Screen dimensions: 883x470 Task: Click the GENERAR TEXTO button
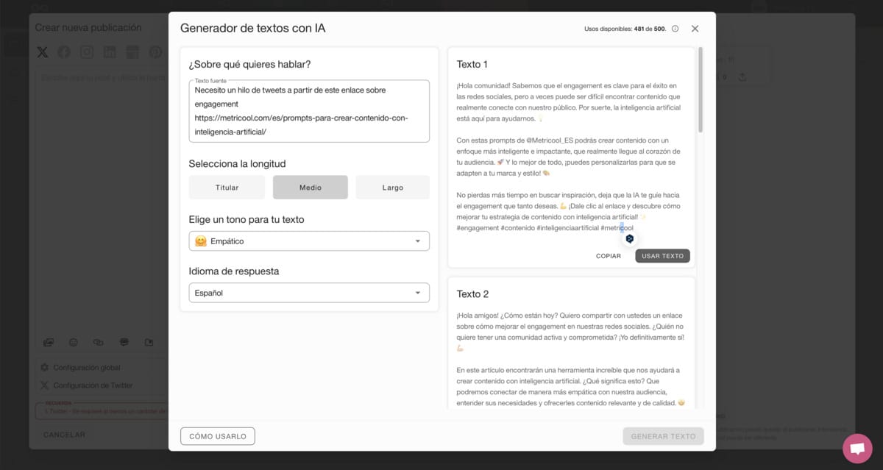(663, 436)
